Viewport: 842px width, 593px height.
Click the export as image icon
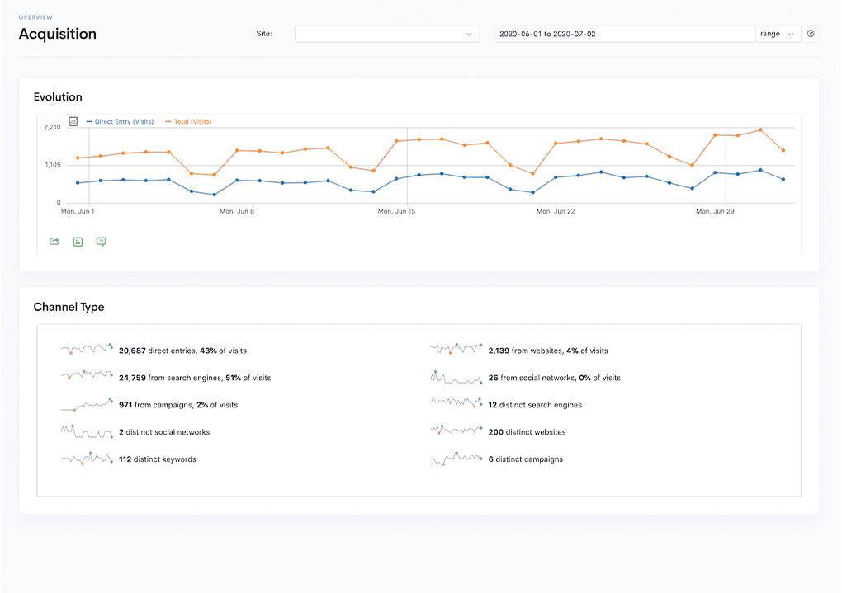click(78, 242)
